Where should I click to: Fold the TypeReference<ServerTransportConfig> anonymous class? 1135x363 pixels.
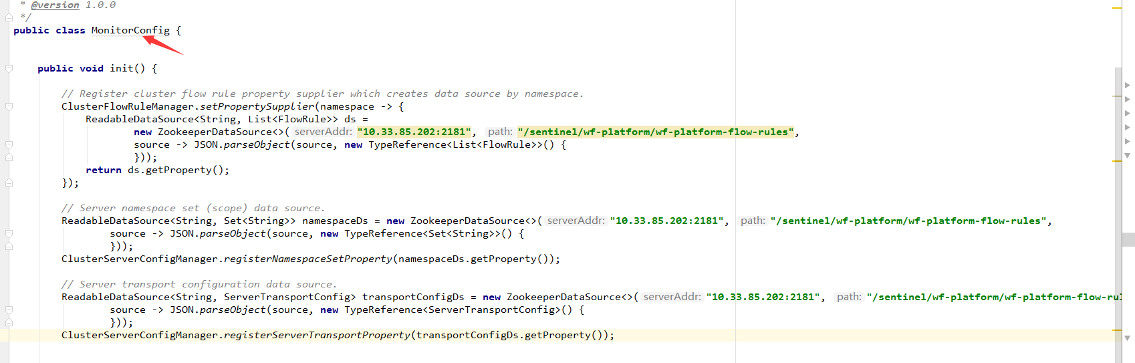9,310
